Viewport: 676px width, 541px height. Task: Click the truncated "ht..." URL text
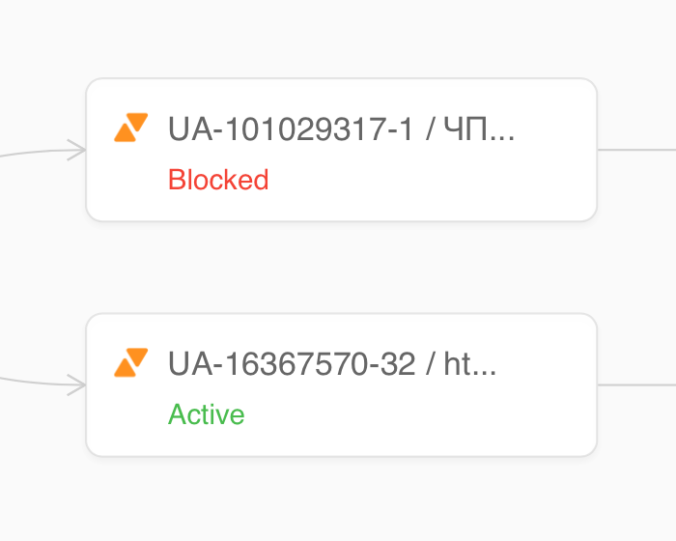[x=470, y=363]
